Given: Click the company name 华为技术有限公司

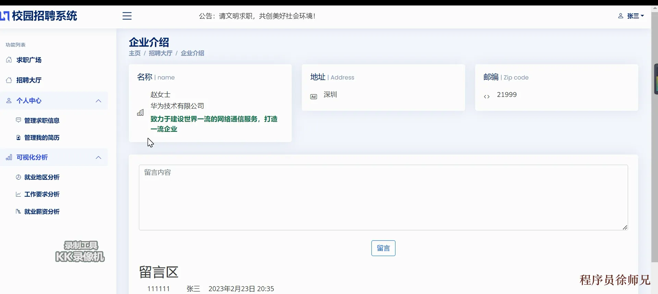Looking at the screenshot, I should 177,106.
